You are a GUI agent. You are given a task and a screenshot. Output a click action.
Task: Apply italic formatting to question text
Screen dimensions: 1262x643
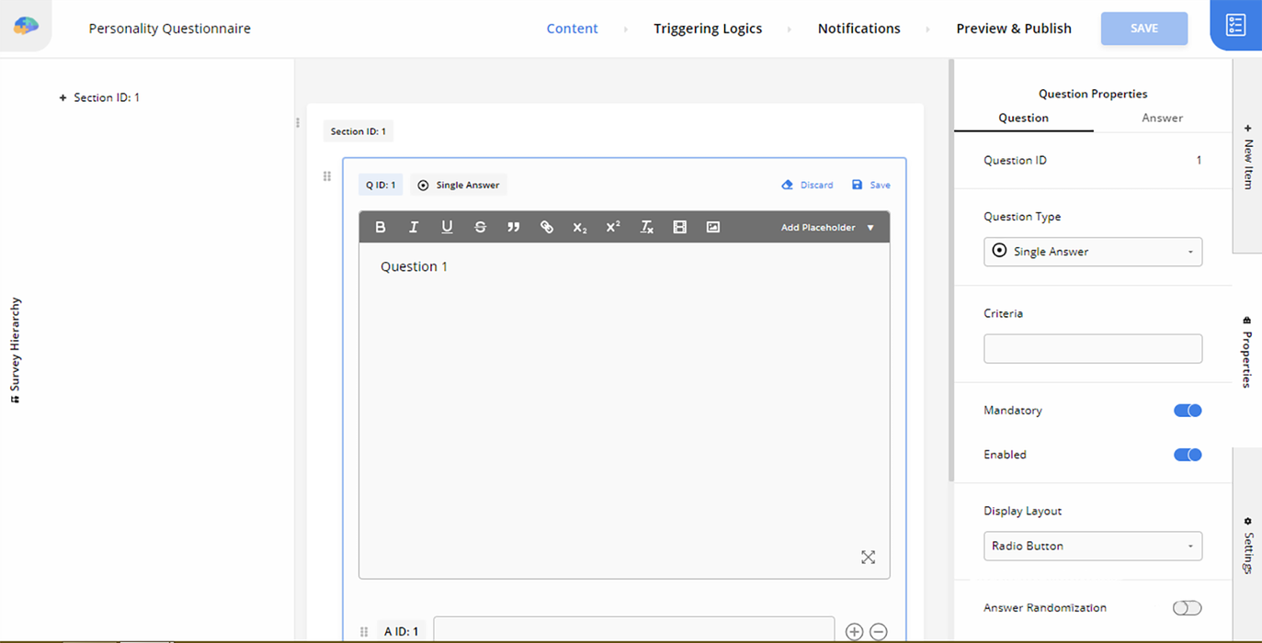tap(414, 227)
